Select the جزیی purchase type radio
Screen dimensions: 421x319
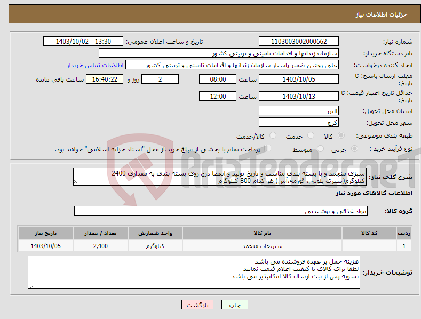(x=354, y=148)
